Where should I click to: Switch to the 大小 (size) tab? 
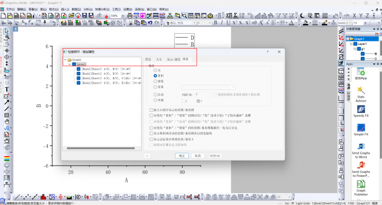pos(159,59)
